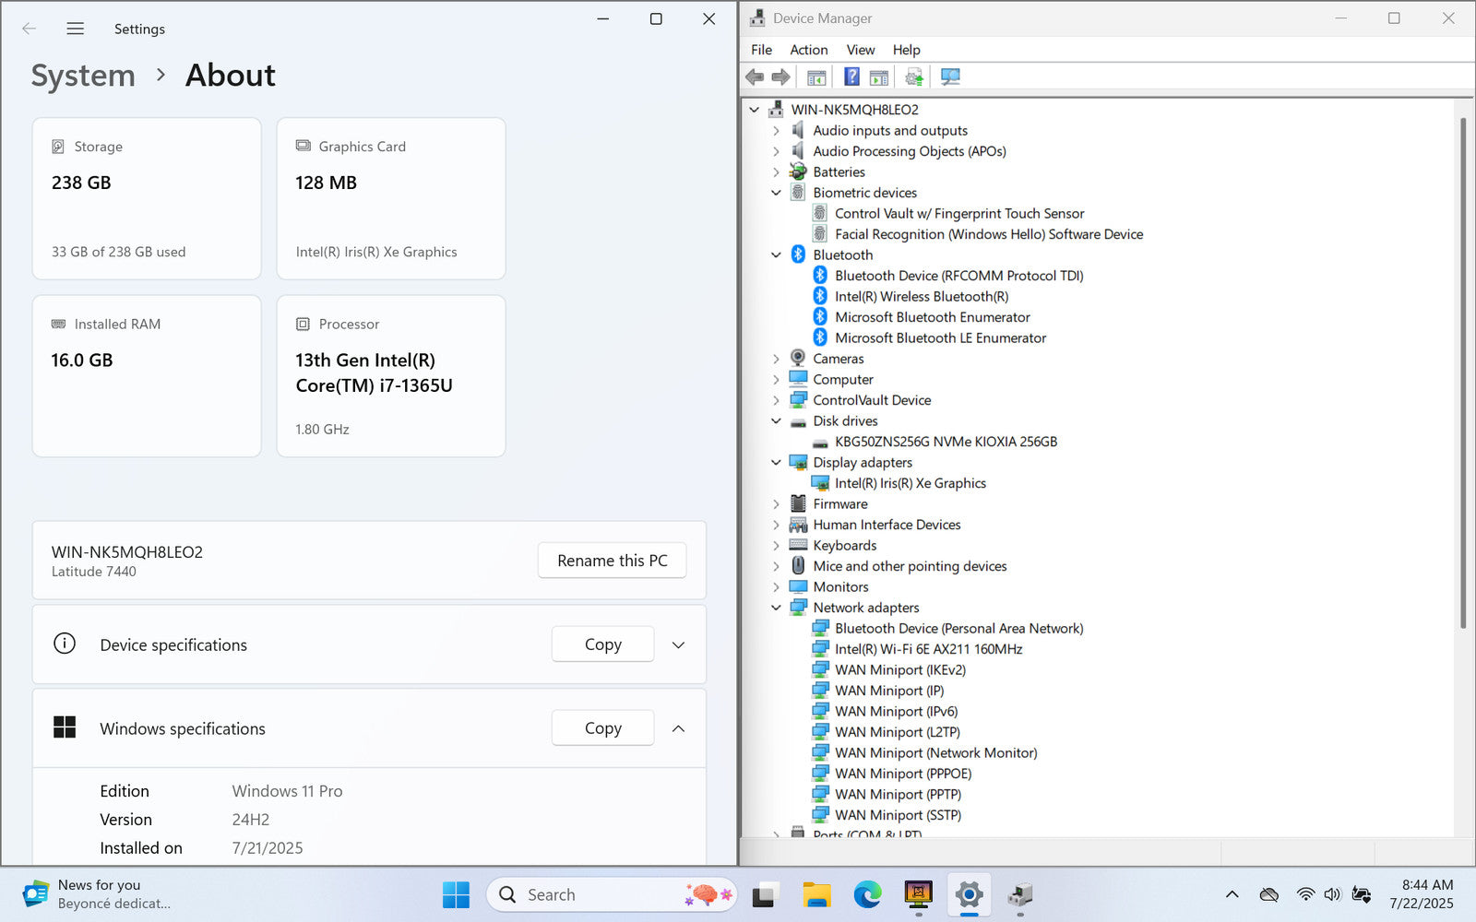Expand Audio inputs and outputs node
The image size is (1476, 922).
click(776, 131)
